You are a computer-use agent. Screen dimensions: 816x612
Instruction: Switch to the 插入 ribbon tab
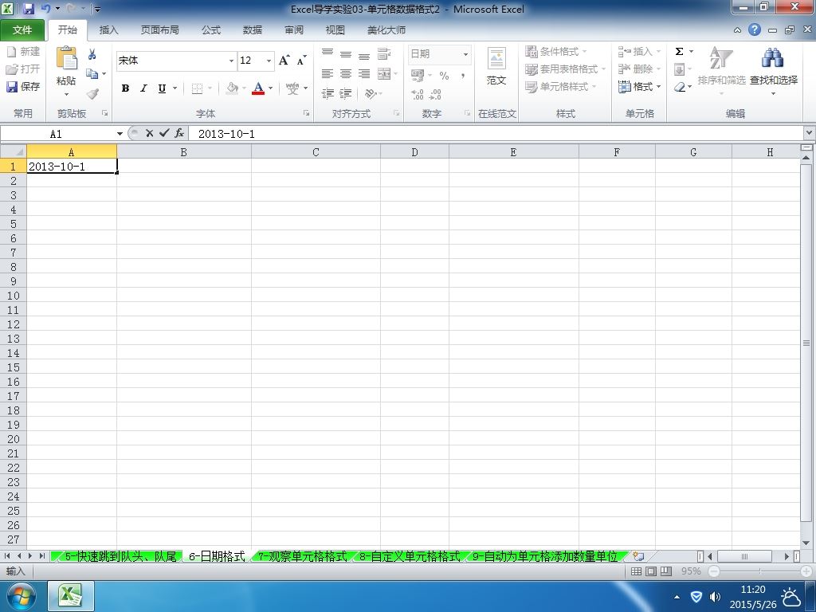click(108, 30)
